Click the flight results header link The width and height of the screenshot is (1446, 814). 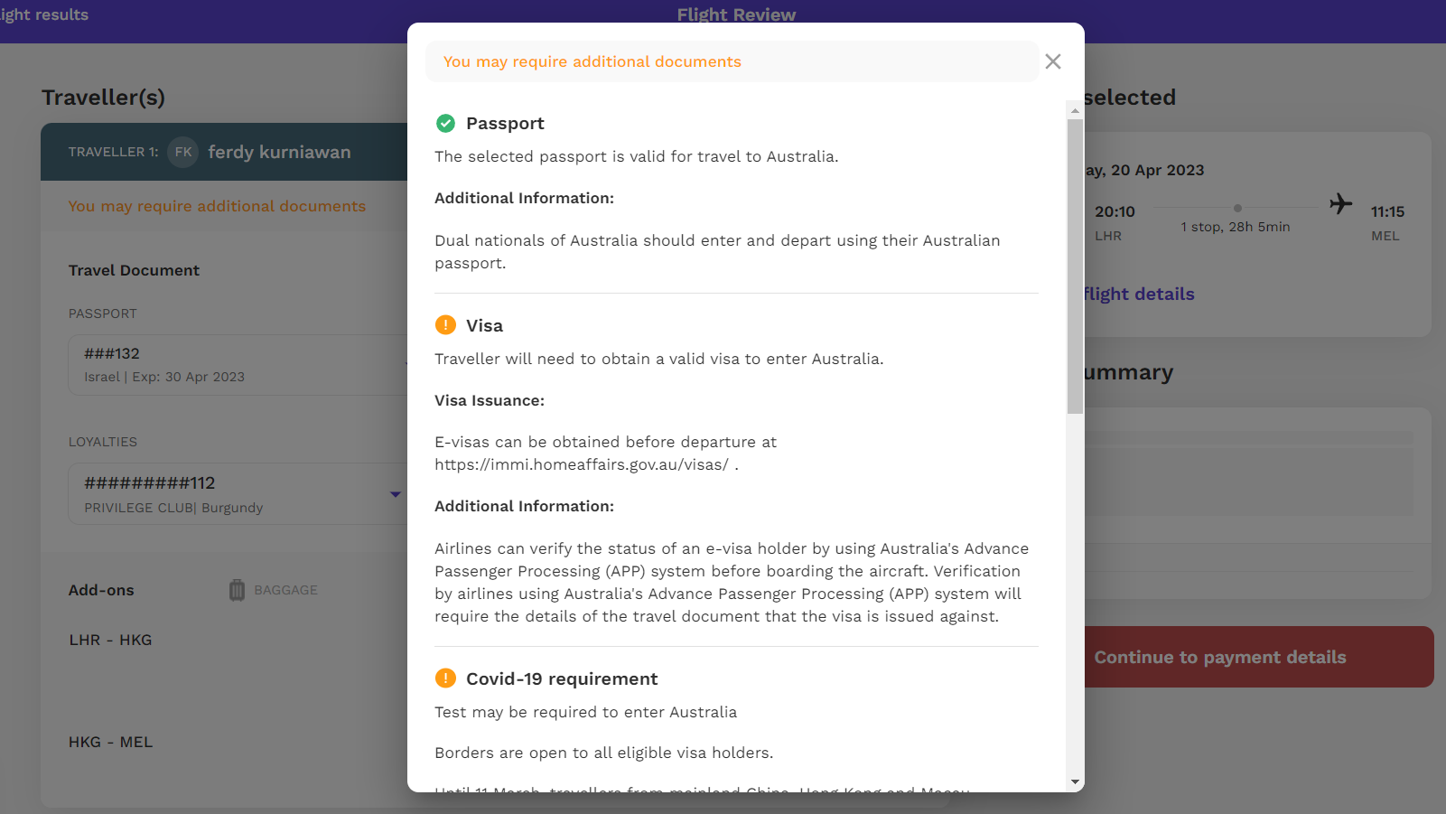43,14
